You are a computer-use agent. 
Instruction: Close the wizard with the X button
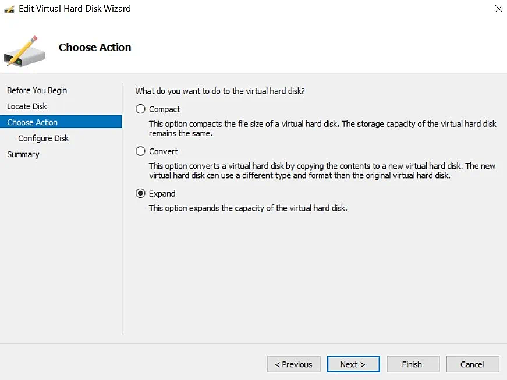[x=499, y=9]
